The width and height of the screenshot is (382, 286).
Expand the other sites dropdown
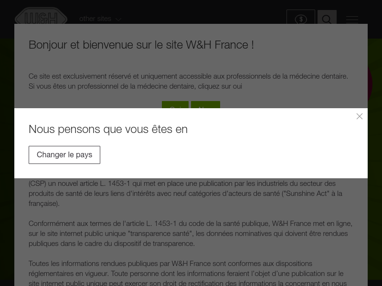(100, 19)
